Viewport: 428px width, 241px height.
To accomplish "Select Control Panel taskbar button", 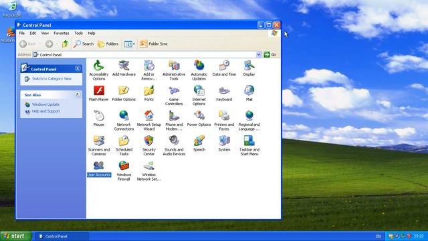I will (62, 236).
